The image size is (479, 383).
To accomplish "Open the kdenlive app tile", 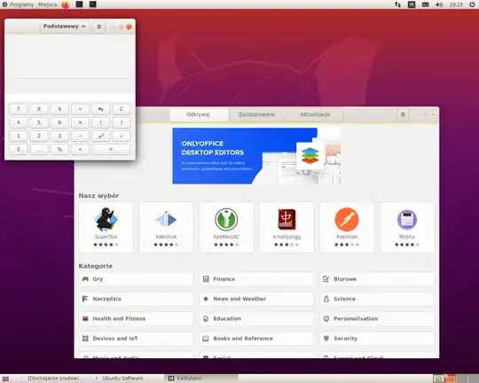I will [166, 227].
